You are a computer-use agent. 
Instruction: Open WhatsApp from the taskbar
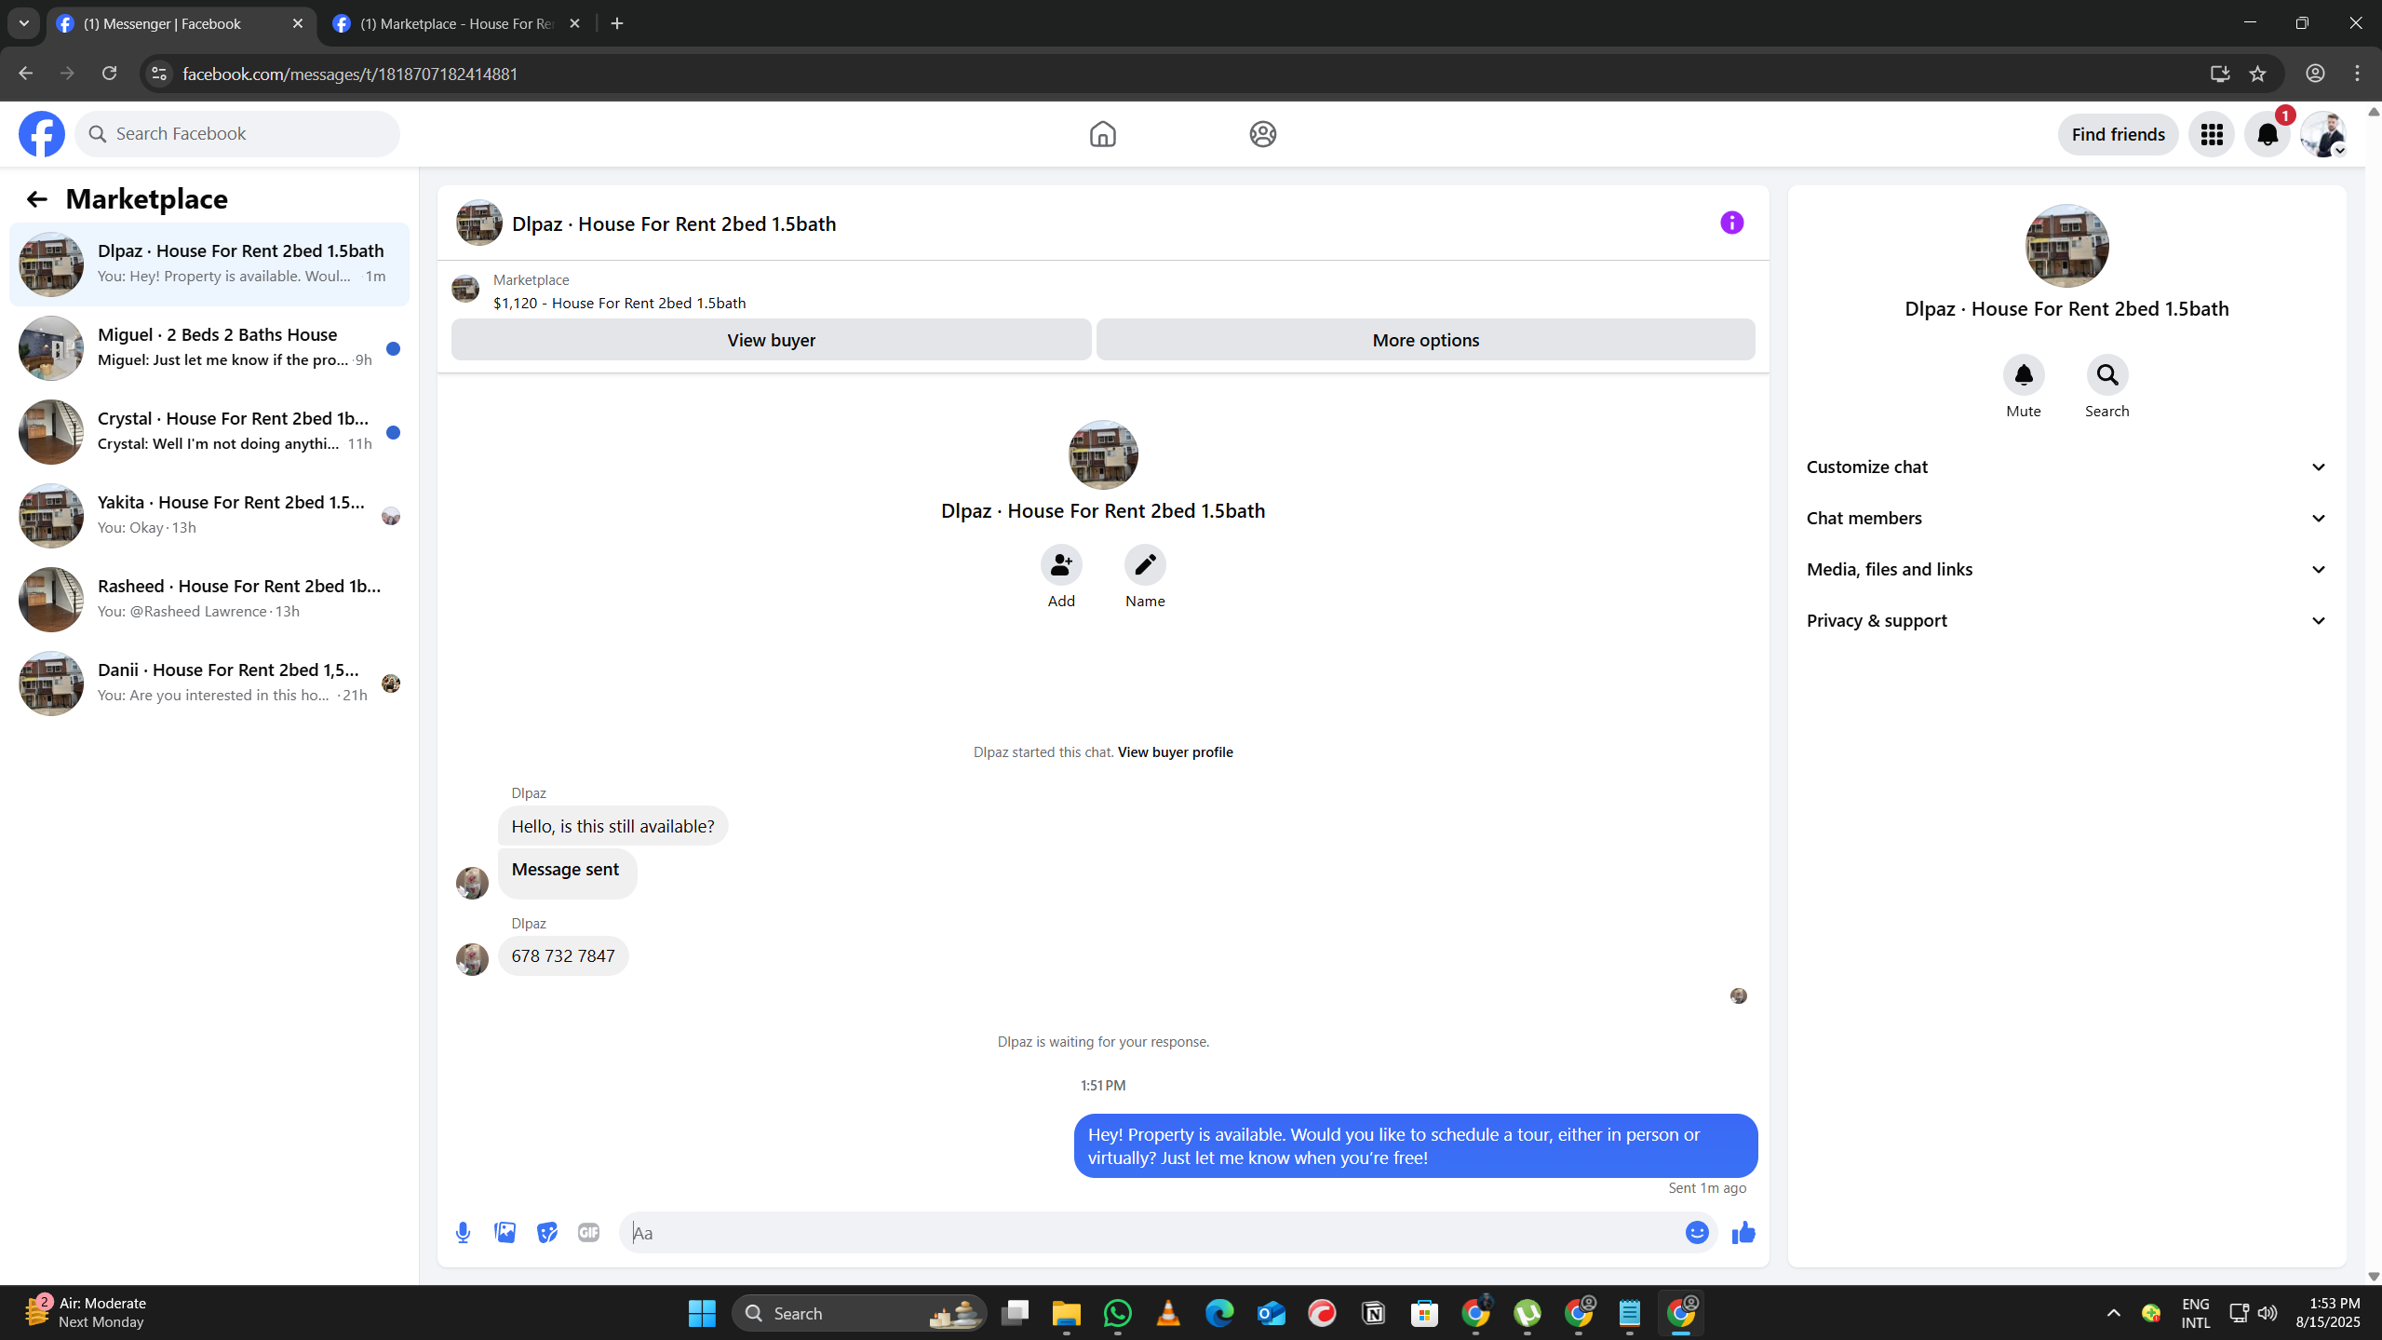tap(1117, 1313)
